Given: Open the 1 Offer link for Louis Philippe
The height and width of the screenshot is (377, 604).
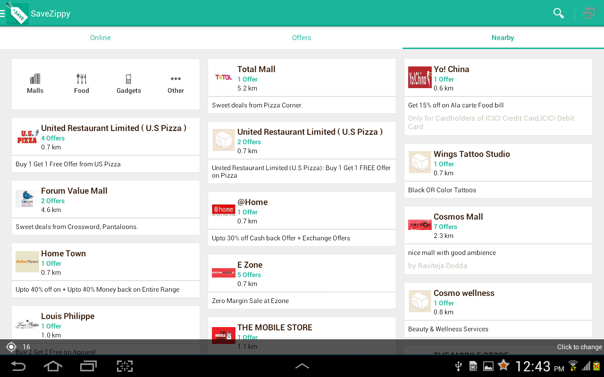Looking at the screenshot, I should coord(51,326).
